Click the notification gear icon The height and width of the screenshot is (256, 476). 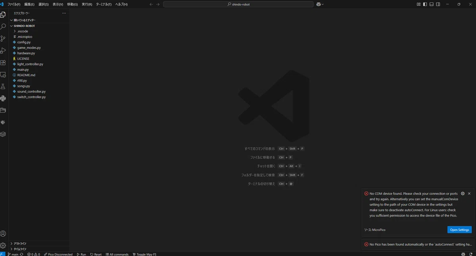463,193
